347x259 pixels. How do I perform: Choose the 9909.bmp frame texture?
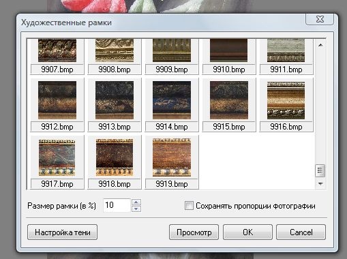(x=172, y=50)
